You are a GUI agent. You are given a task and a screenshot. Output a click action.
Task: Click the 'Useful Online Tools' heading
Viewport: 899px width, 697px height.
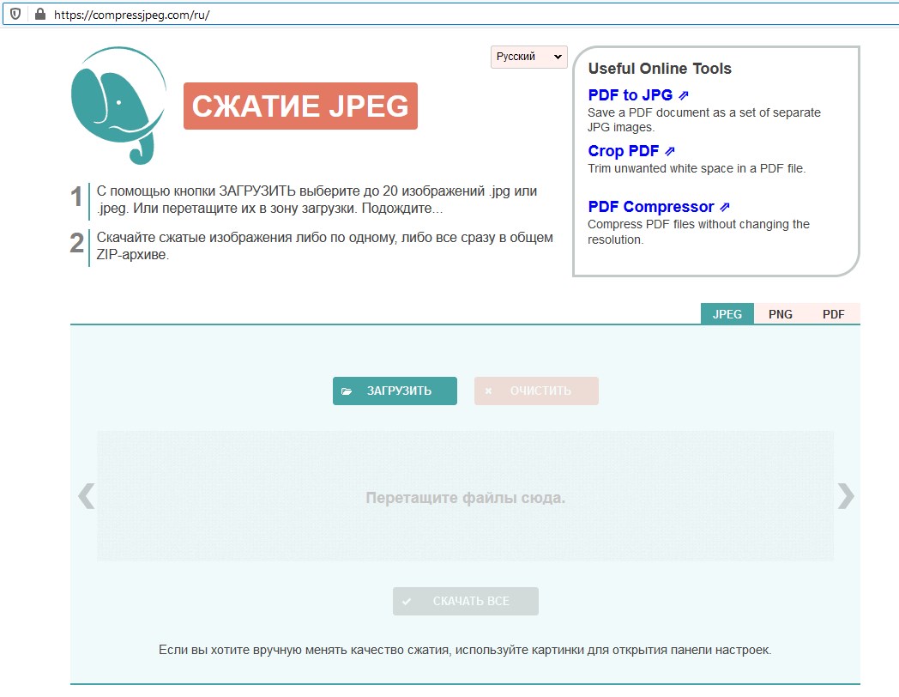point(660,69)
